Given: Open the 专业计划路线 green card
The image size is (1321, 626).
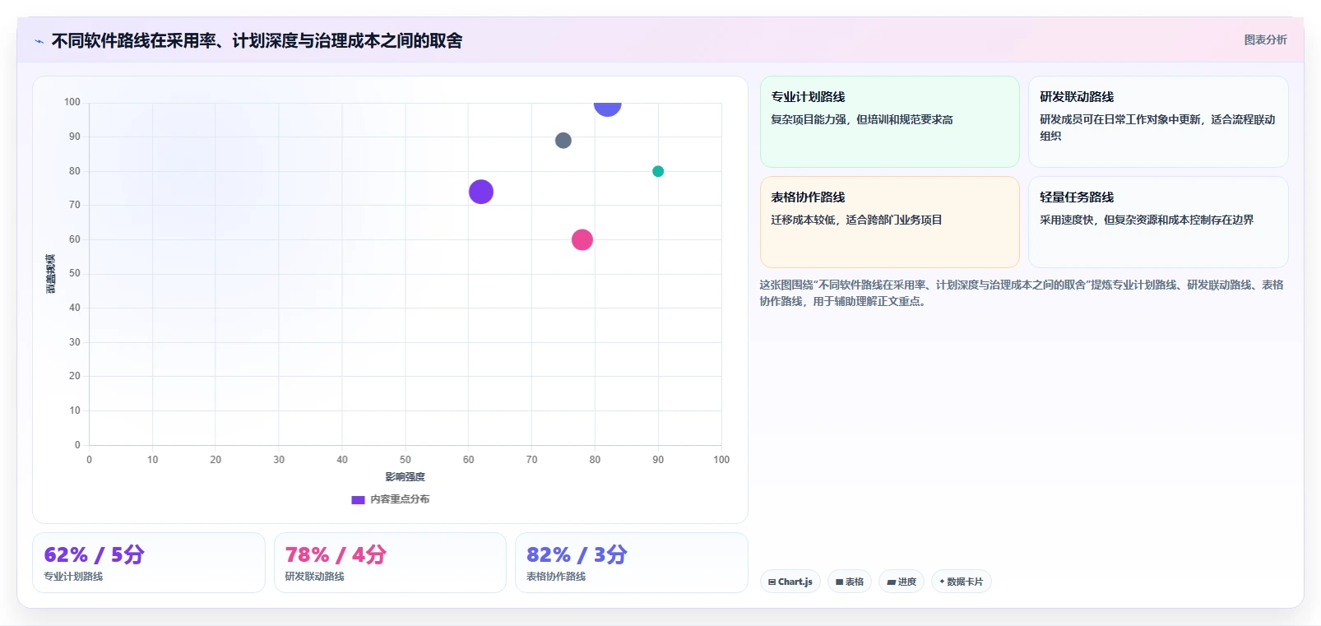Looking at the screenshot, I should pyautogui.click(x=890, y=122).
